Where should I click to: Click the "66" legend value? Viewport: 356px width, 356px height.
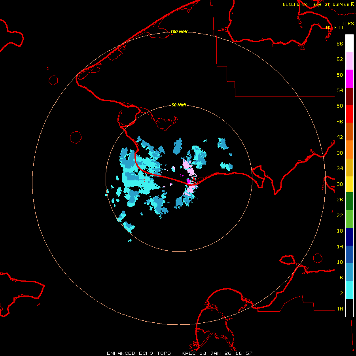(x=340, y=44)
